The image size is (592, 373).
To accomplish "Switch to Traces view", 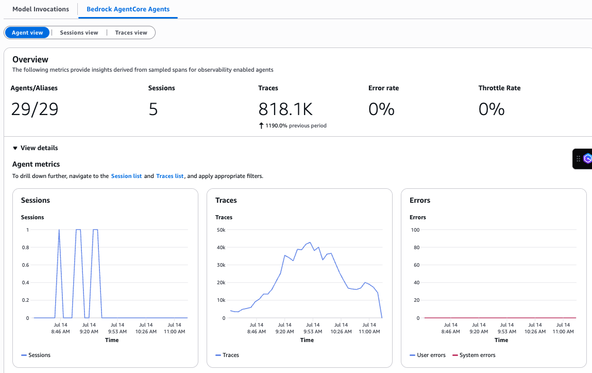I will click(131, 33).
